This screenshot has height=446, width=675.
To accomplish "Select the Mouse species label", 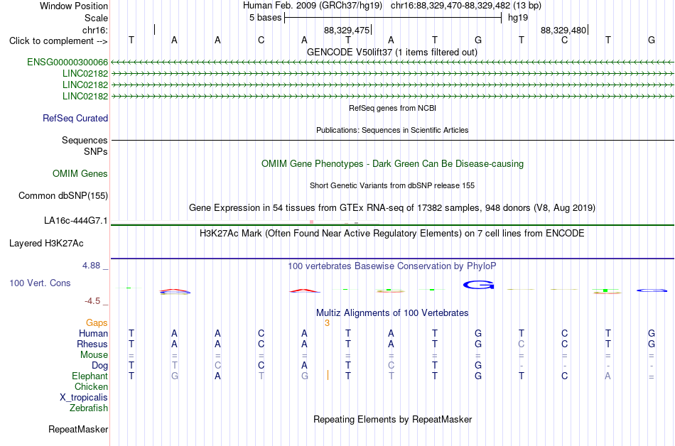I will pos(94,355).
